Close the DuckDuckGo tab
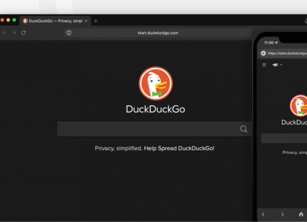 point(86,21)
